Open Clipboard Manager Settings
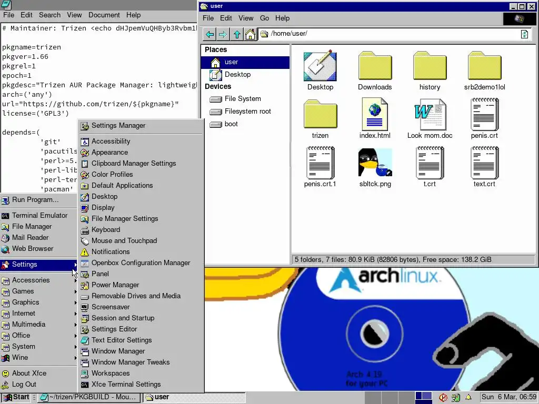539x404 pixels. [141, 164]
